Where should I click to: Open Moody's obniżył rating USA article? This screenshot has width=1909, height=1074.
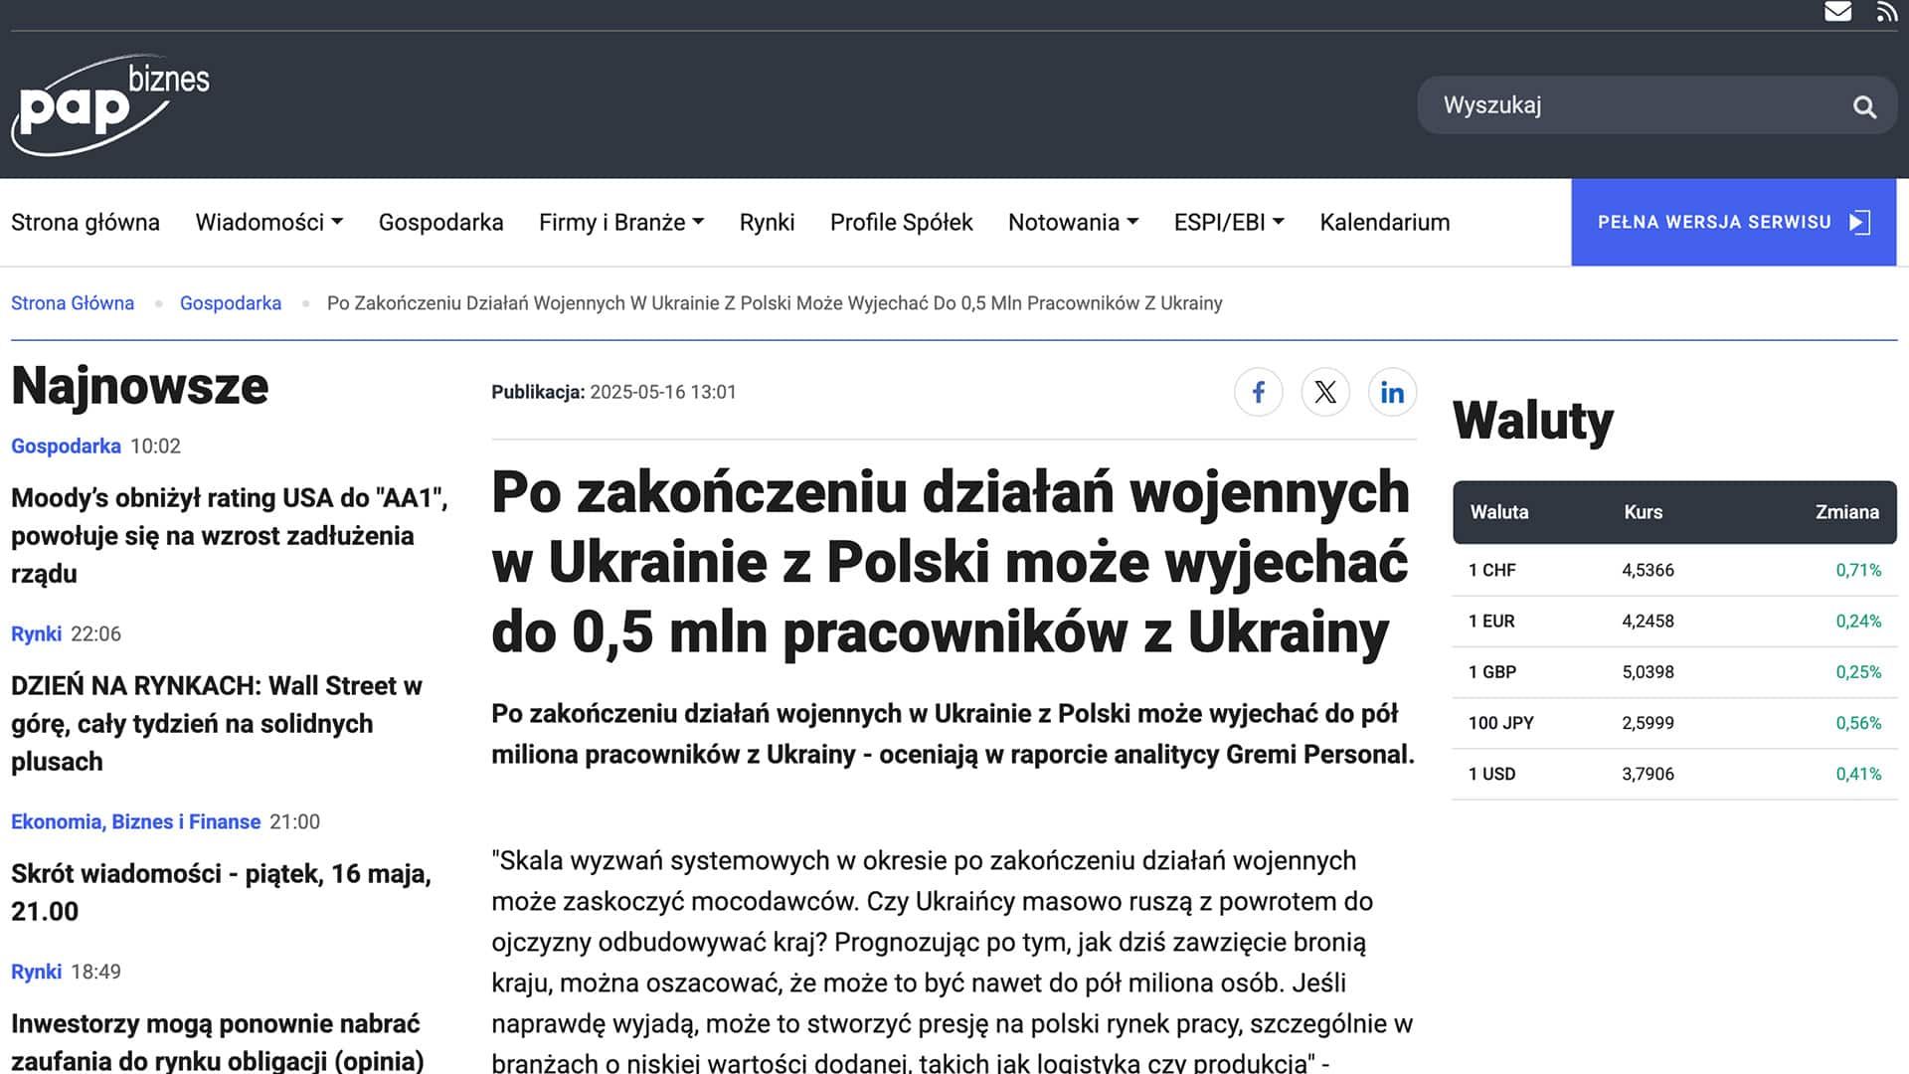click(230, 535)
